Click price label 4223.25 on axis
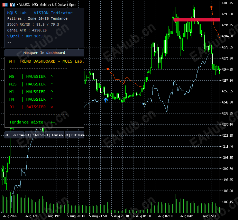 pos(227,136)
